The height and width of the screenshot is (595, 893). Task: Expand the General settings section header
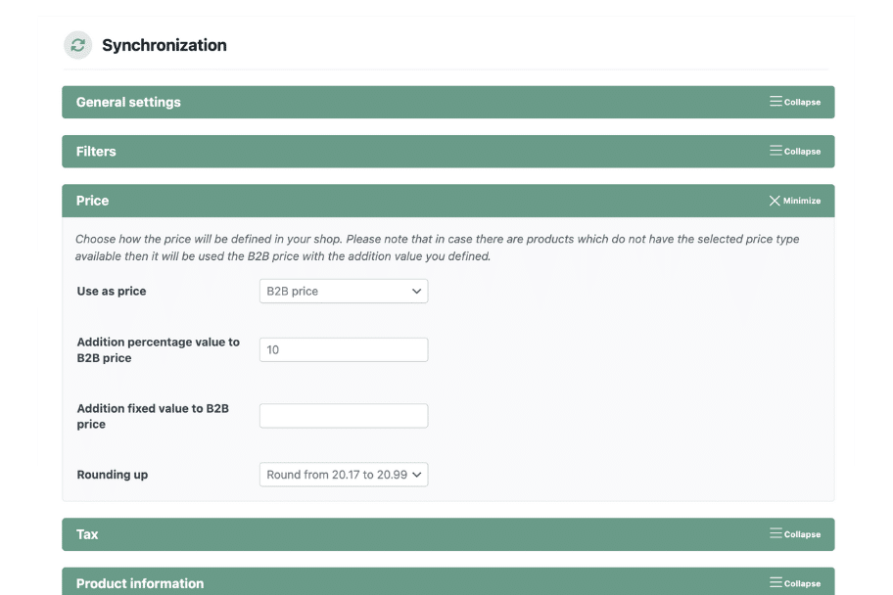[x=128, y=102]
